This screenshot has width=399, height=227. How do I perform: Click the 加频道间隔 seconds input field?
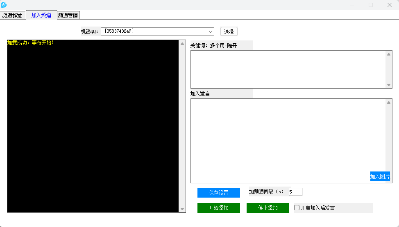pyautogui.click(x=295, y=192)
